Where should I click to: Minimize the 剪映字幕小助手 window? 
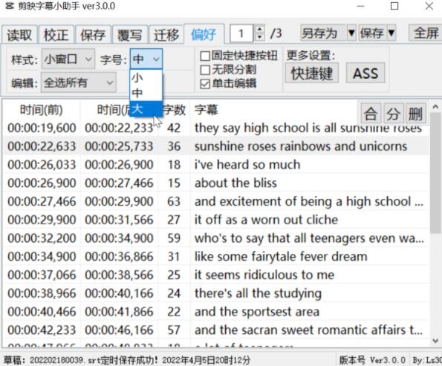(360, 6)
